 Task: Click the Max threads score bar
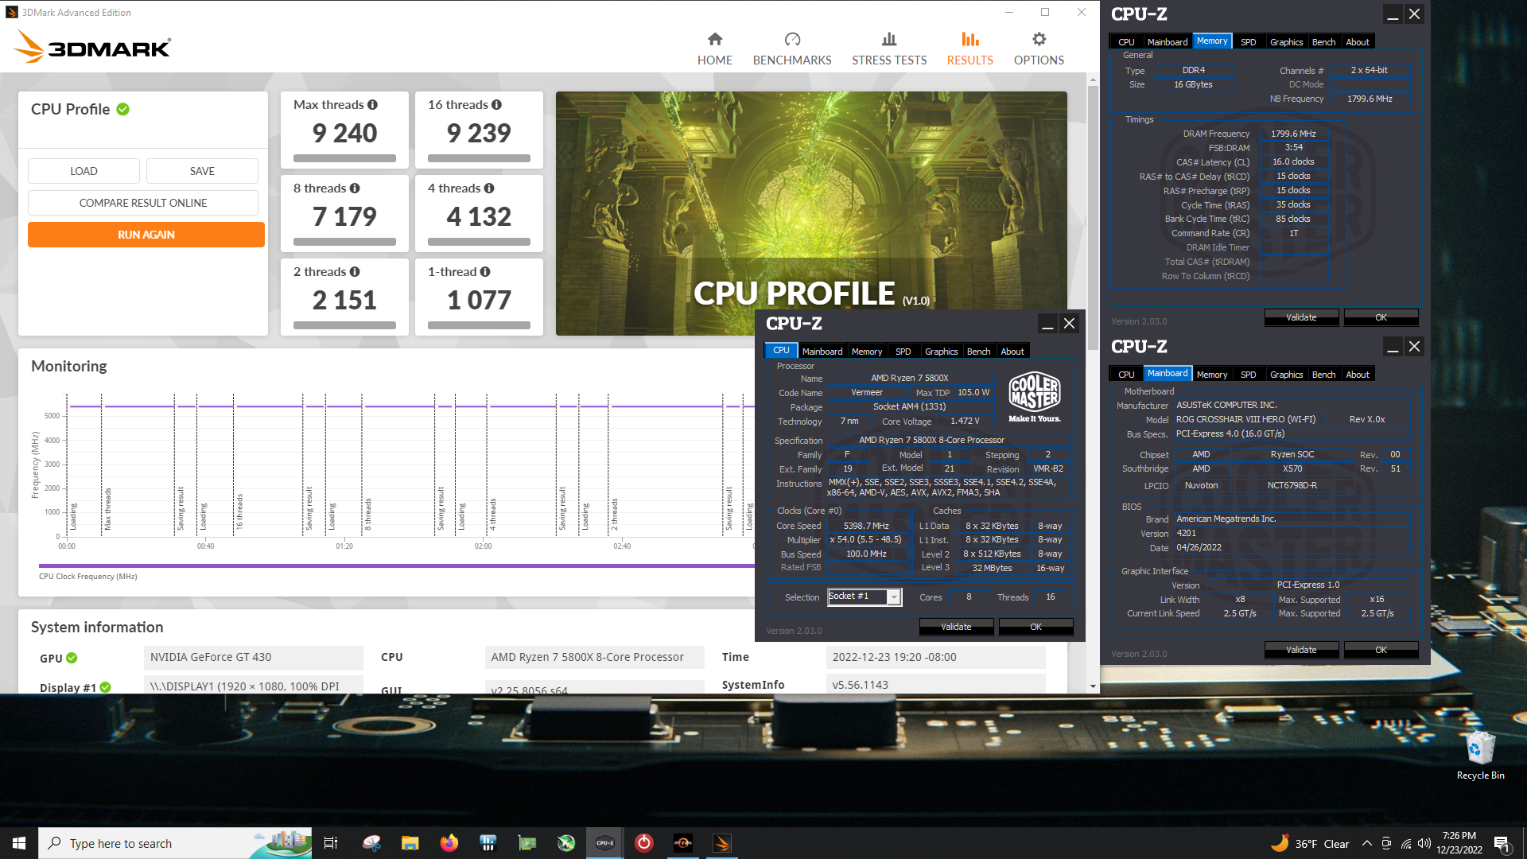point(344,158)
